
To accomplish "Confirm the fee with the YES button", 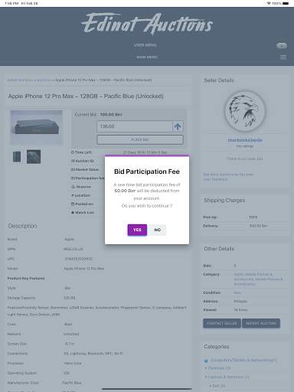I will point(137,230).
